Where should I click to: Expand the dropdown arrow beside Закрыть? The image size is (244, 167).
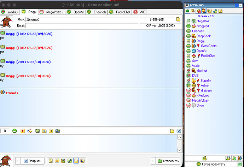click(17, 161)
